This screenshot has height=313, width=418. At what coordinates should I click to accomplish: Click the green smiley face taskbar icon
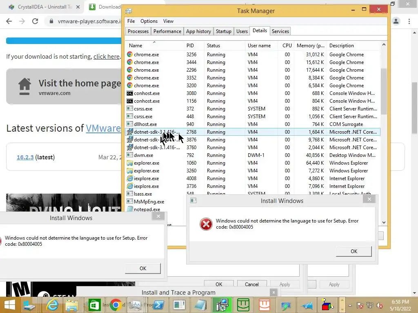tap(243, 305)
